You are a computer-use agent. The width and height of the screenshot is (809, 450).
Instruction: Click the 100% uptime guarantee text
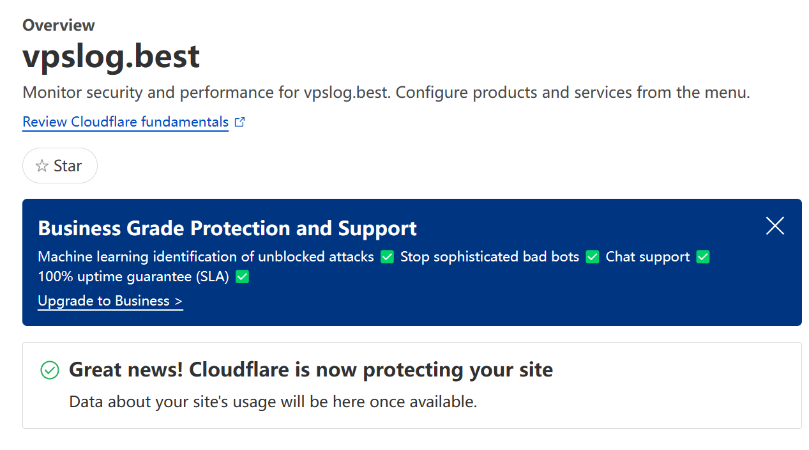(133, 277)
